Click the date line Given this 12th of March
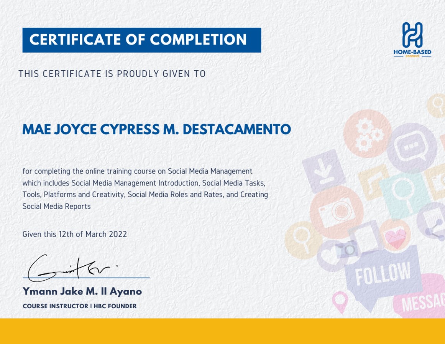 (x=75, y=235)
